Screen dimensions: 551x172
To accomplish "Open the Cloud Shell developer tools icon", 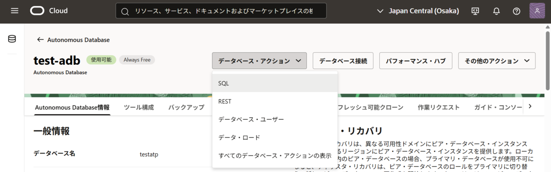I will [475, 11].
